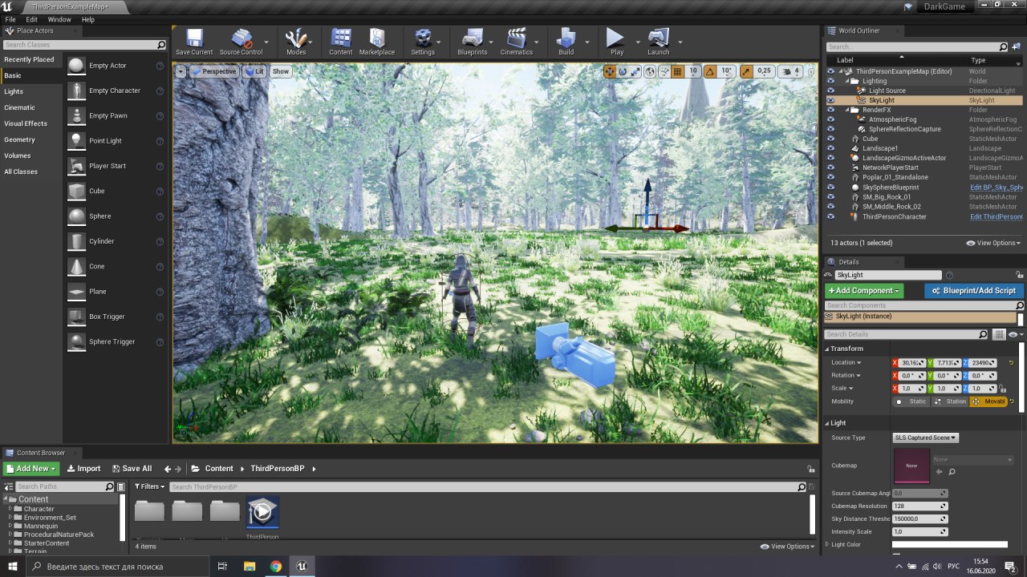Open the File menu

coord(10,19)
